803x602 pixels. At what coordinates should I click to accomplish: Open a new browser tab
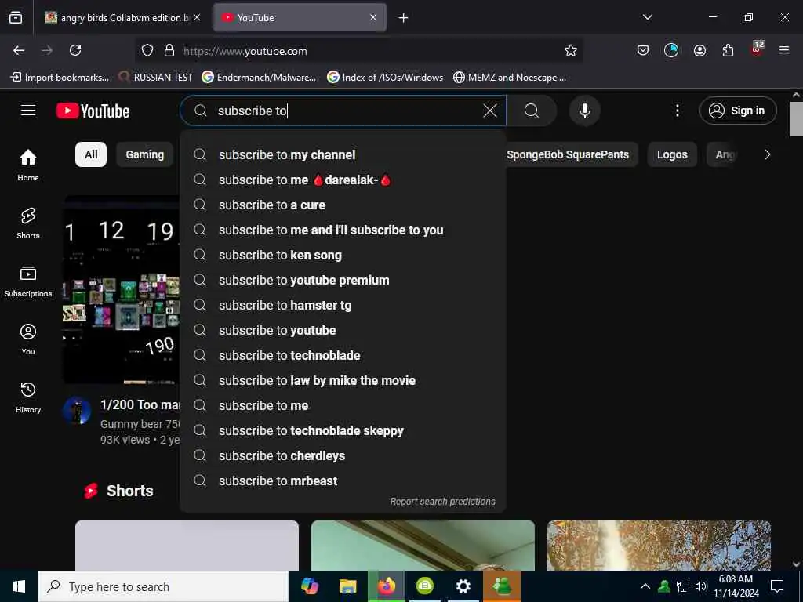(404, 18)
